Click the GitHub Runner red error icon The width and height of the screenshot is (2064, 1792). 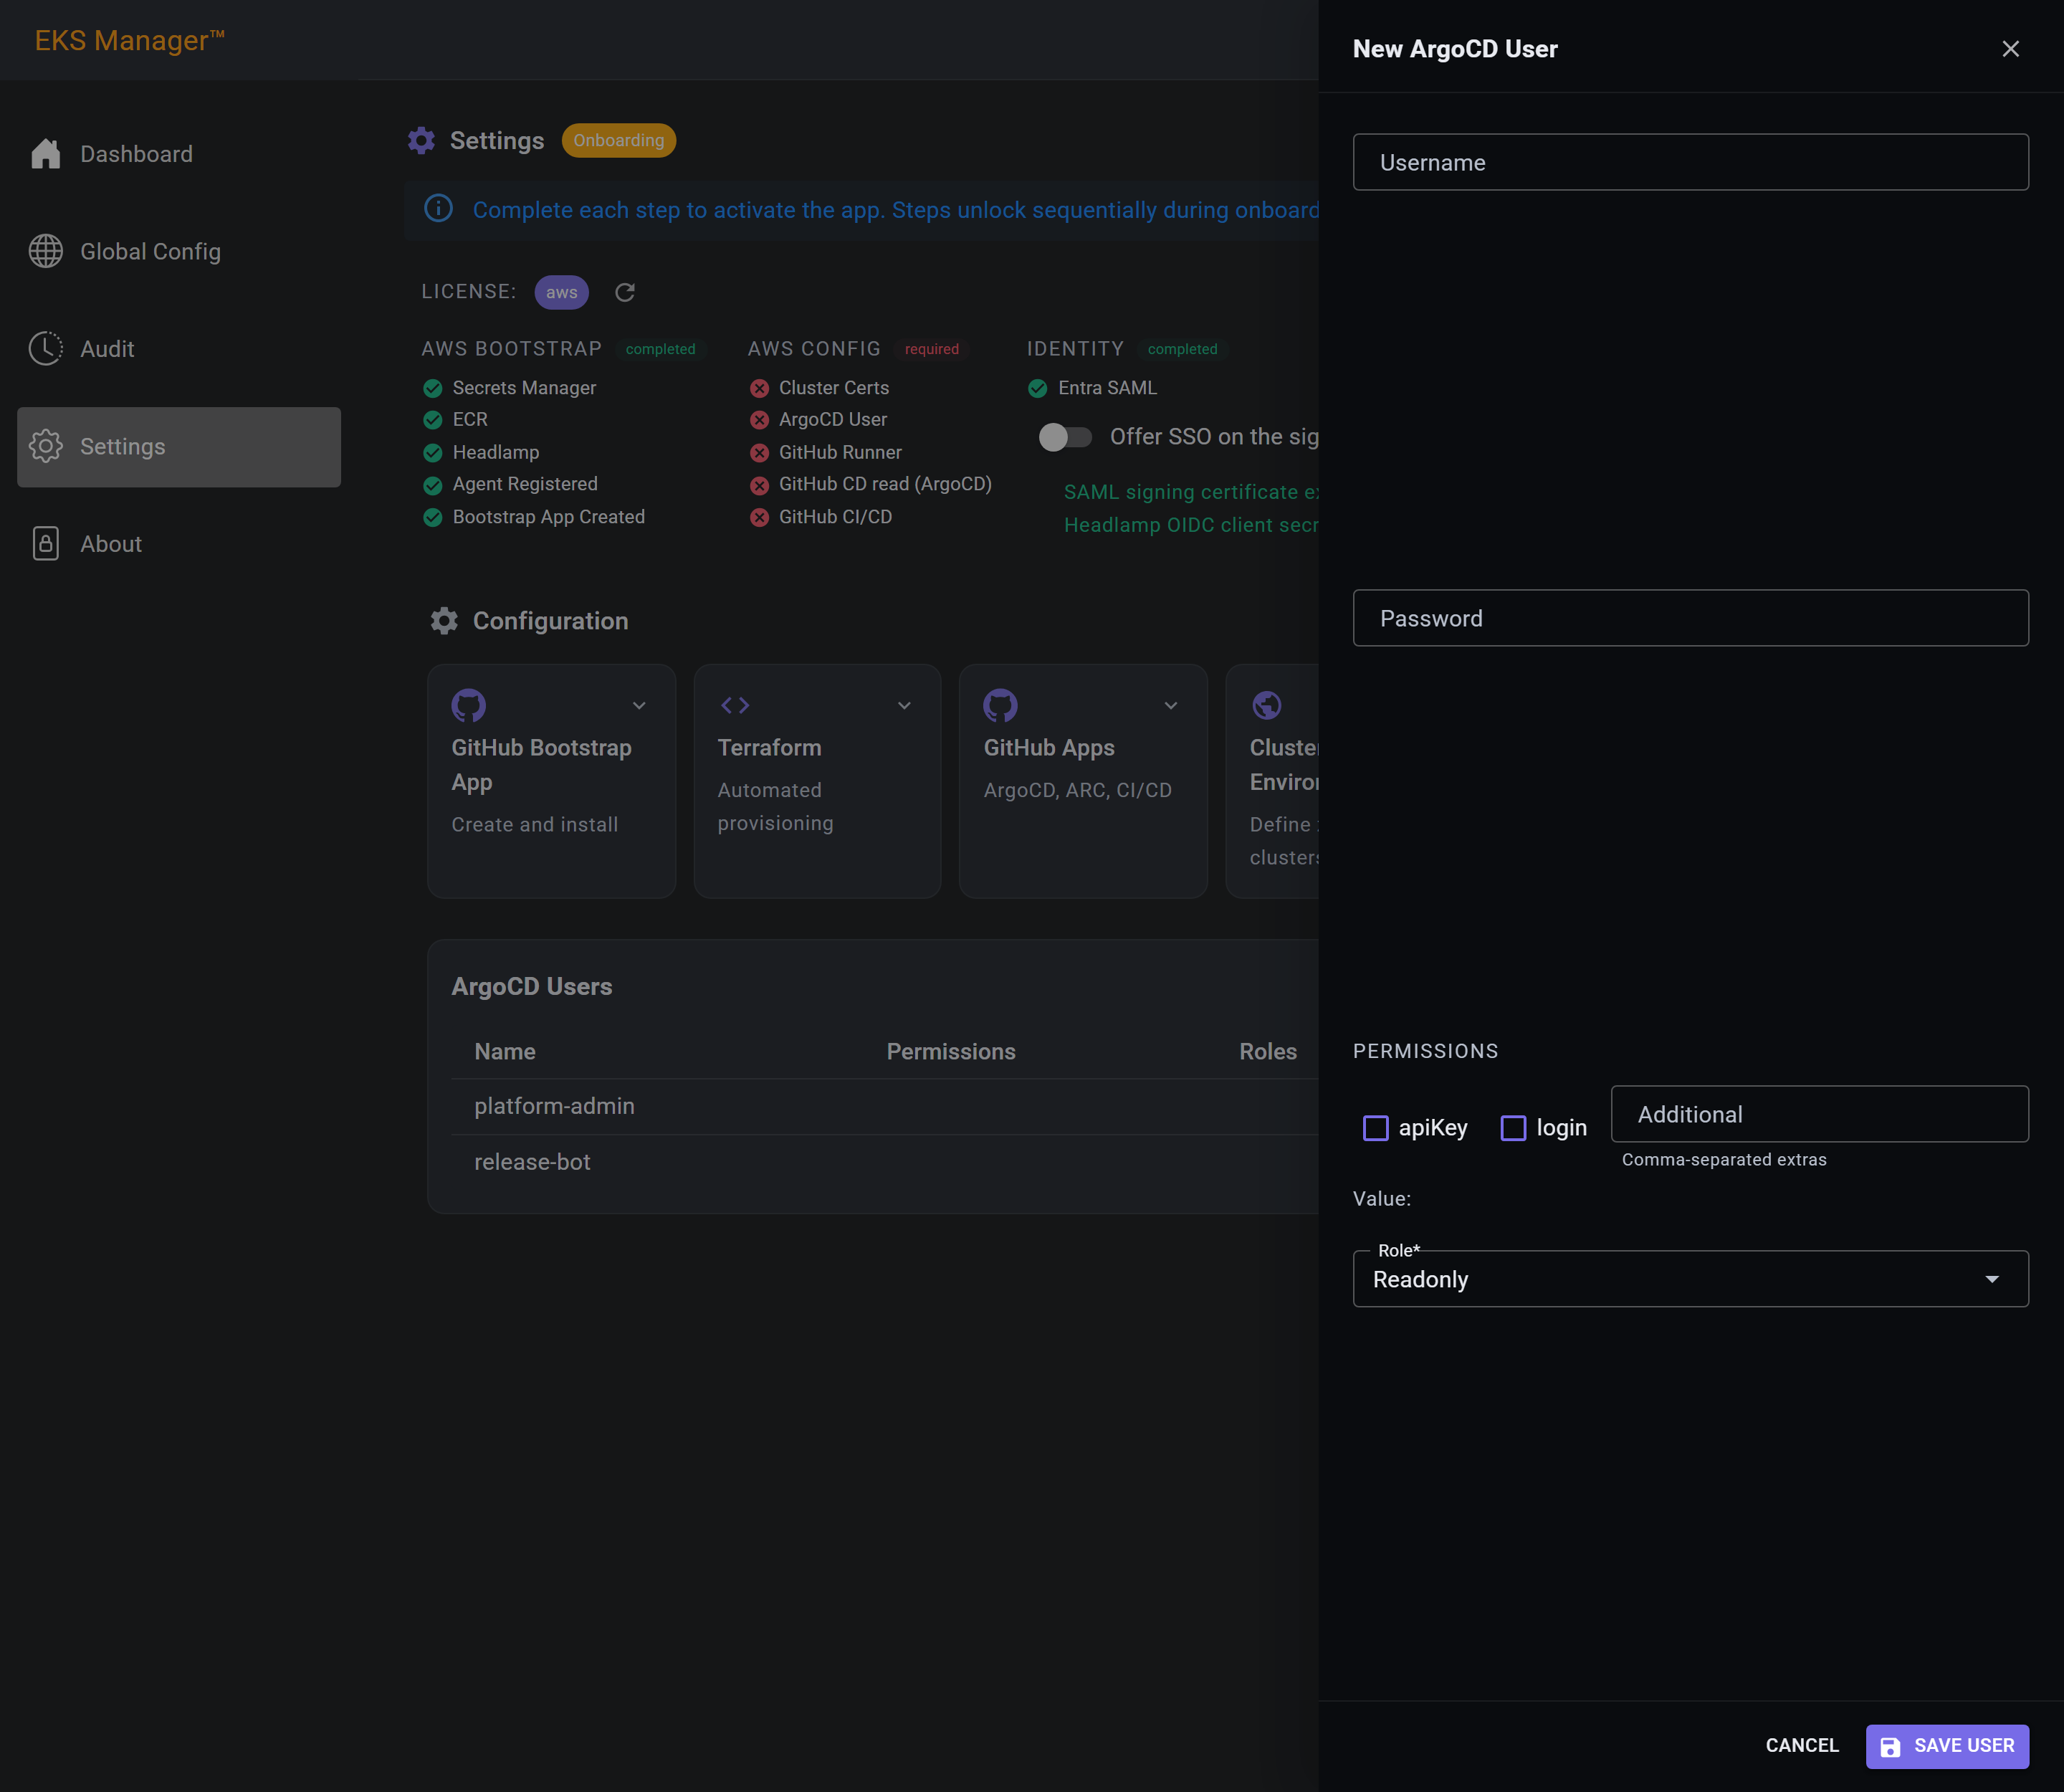click(x=759, y=453)
